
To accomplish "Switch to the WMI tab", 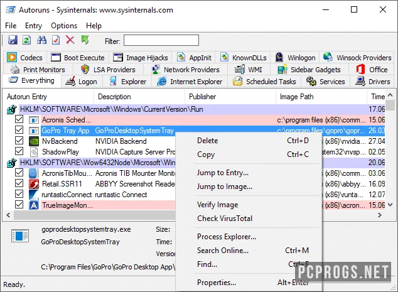I will (248, 70).
